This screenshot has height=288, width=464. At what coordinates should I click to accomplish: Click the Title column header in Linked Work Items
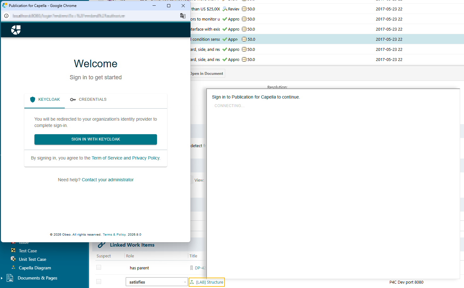pos(193,256)
